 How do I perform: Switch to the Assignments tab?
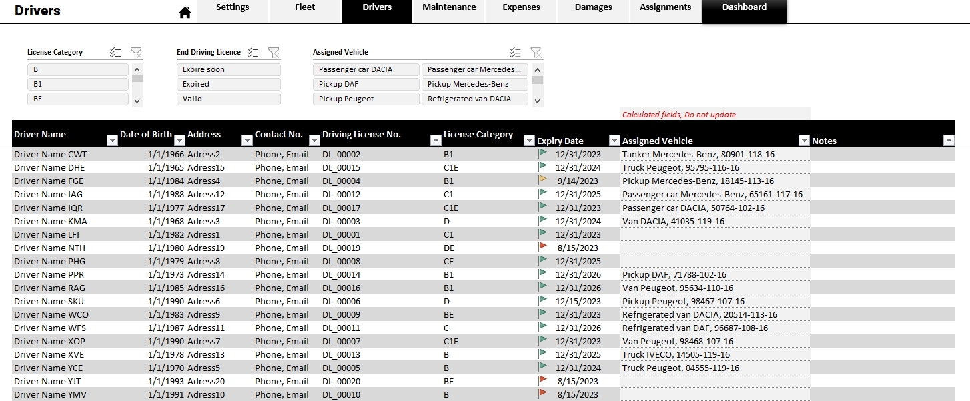(665, 11)
